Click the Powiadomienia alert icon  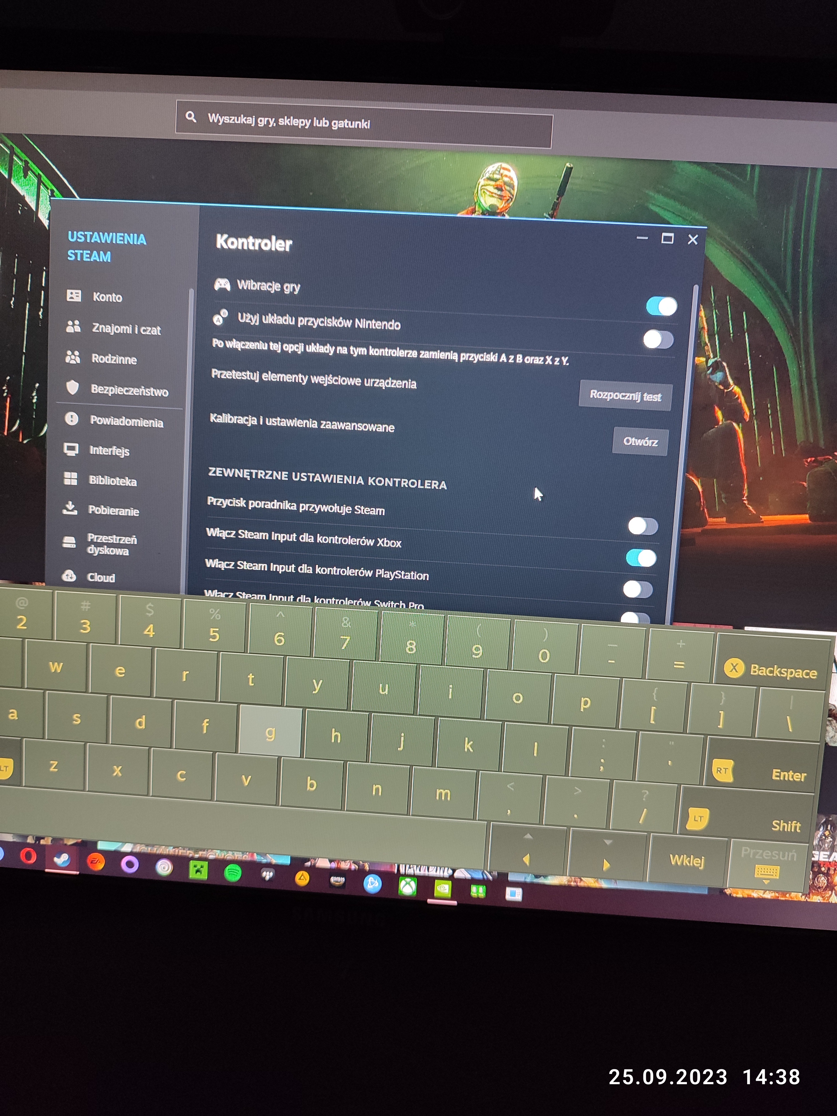(x=72, y=419)
